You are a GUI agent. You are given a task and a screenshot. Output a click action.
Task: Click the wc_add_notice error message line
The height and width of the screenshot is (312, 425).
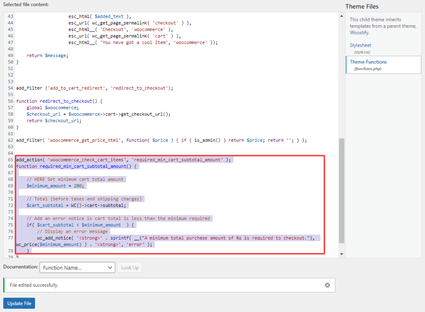click(132, 237)
